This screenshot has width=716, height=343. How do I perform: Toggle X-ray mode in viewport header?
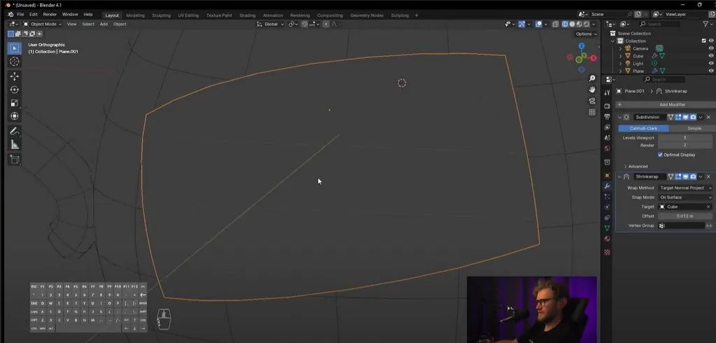[x=556, y=24]
